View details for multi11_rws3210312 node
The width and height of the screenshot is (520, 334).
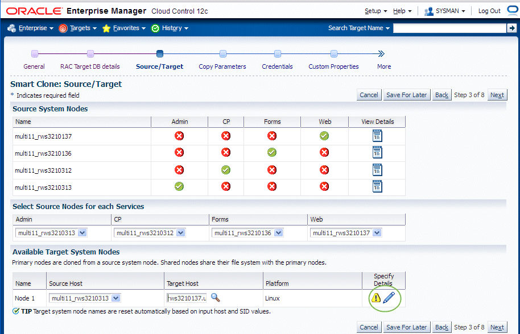[x=377, y=170]
